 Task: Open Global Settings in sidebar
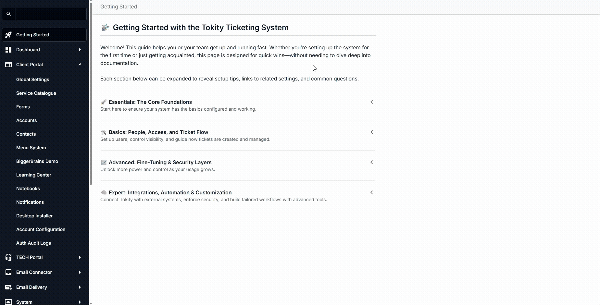[32, 79]
